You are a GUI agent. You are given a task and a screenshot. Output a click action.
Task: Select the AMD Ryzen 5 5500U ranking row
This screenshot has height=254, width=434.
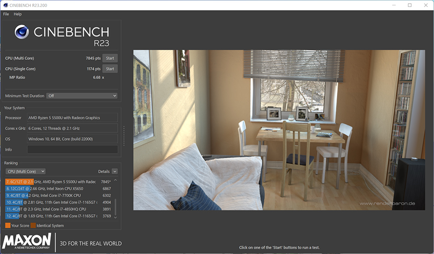[x=58, y=182]
